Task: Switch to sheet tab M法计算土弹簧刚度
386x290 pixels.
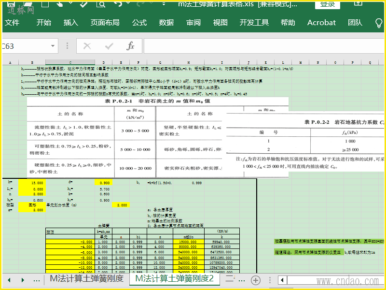Action: pos(87,279)
